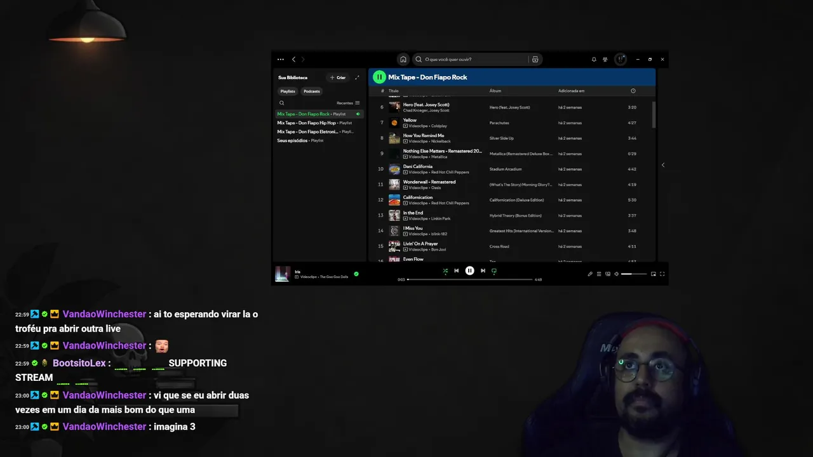Open connect to a device icon

[x=608, y=274]
